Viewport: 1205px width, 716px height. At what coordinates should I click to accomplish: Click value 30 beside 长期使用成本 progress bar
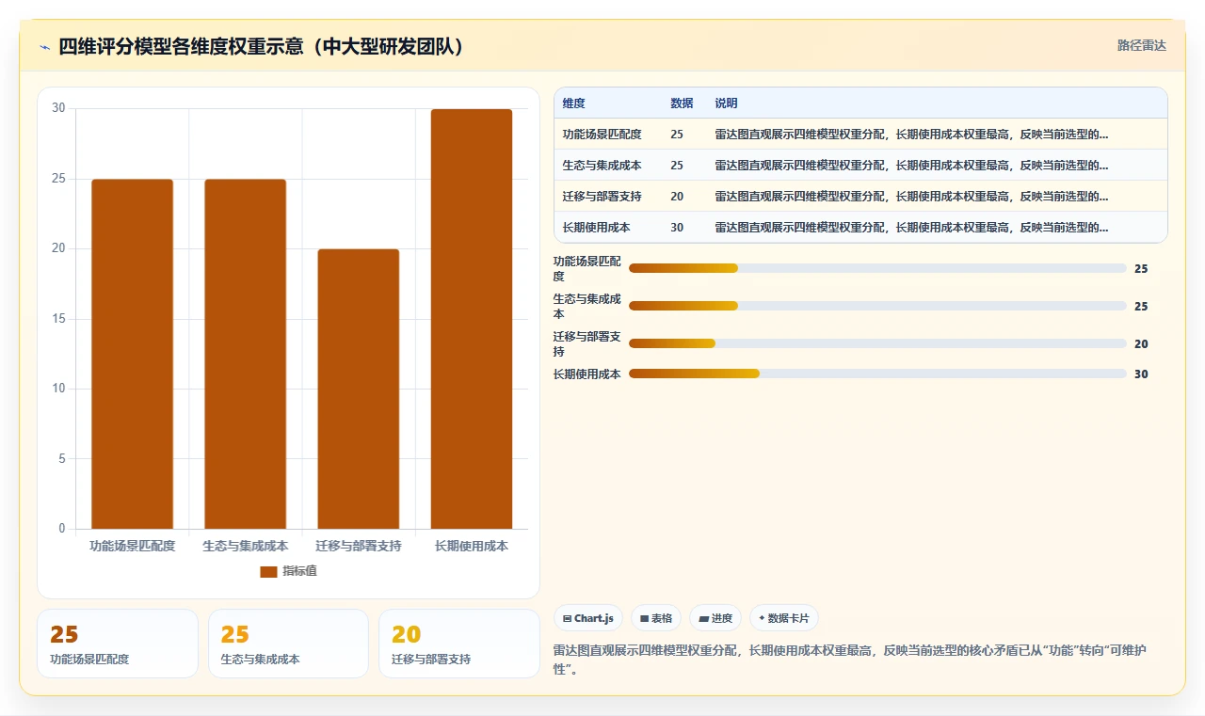(x=1141, y=374)
